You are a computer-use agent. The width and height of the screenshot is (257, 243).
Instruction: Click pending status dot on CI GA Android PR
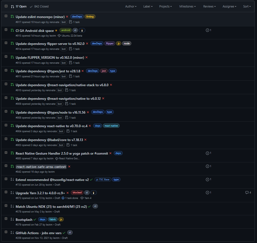(56, 30)
